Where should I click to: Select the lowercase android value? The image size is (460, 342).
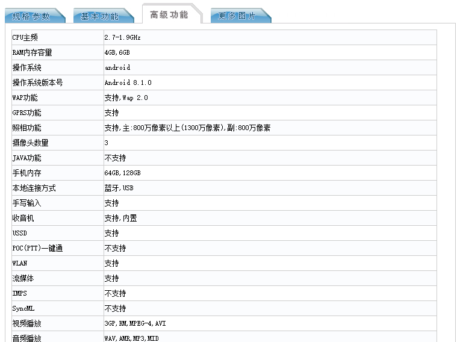117,68
